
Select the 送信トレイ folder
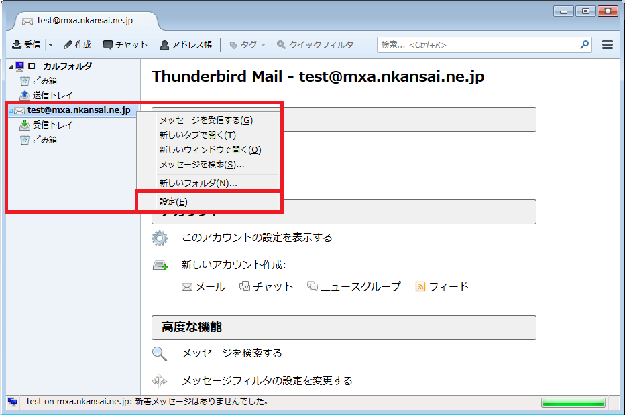[52, 96]
